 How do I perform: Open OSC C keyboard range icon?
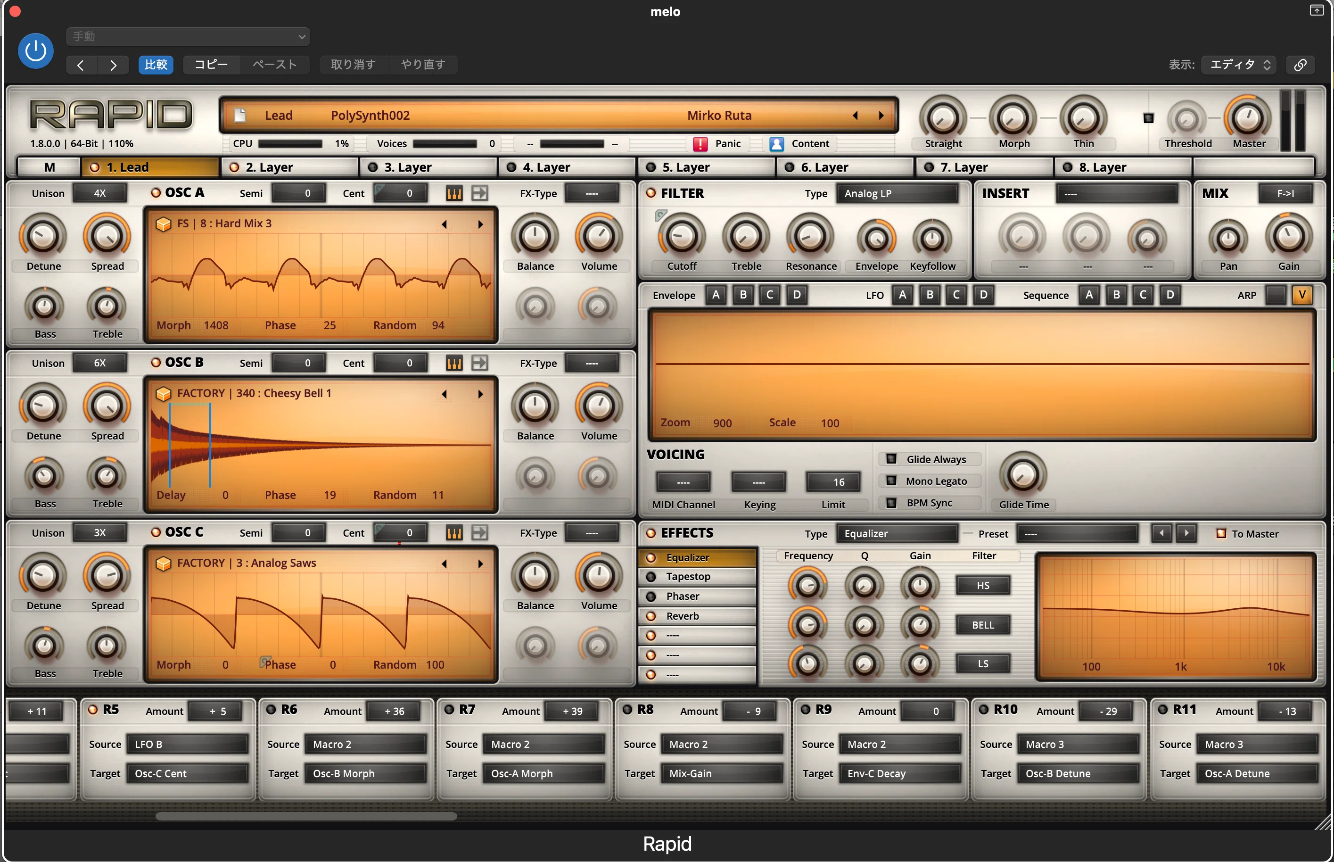(x=454, y=533)
